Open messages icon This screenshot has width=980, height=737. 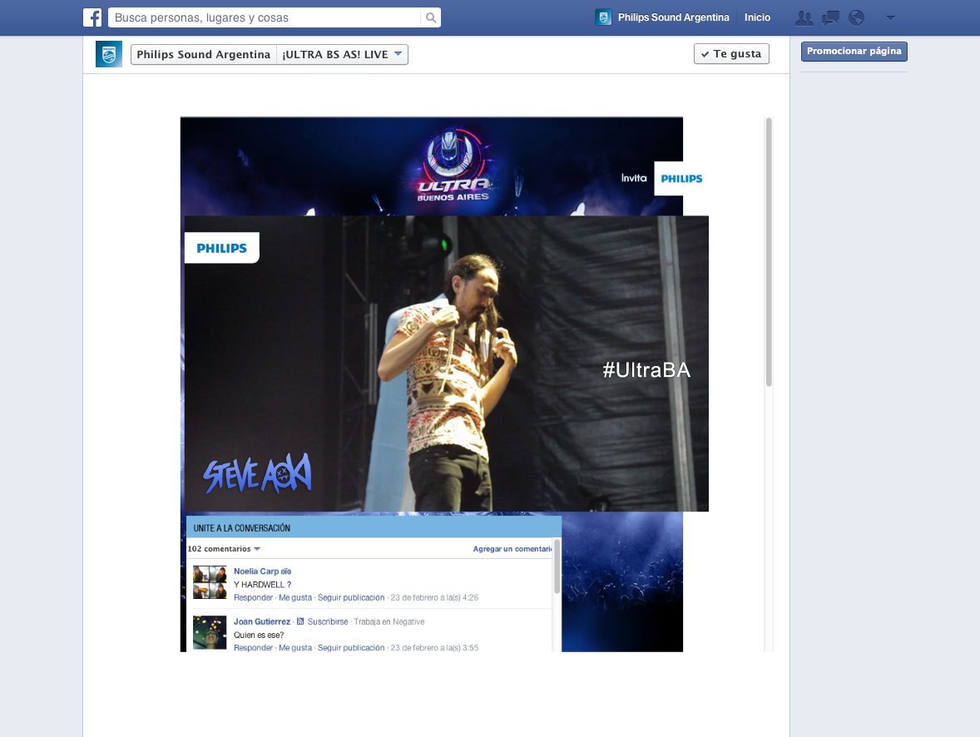click(x=830, y=18)
